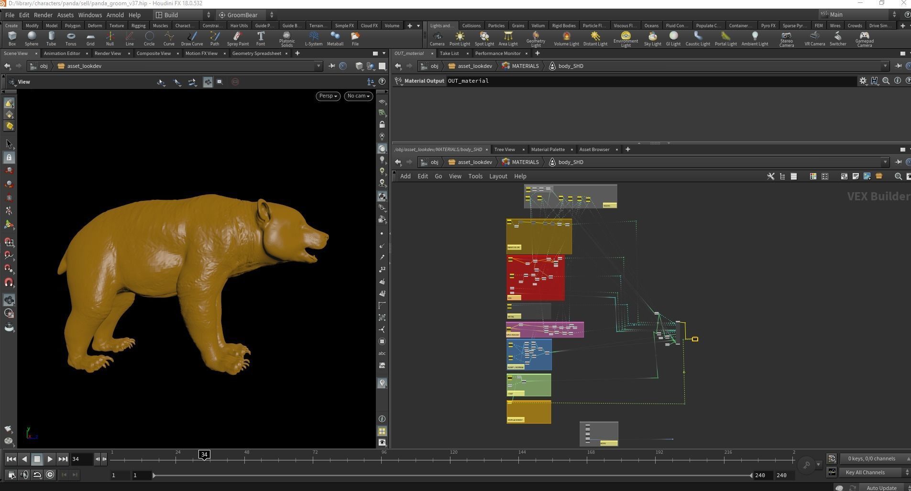The height and width of the screenshot is (491, 911).
Task: Create a Metaball
Action: [335, 38]
